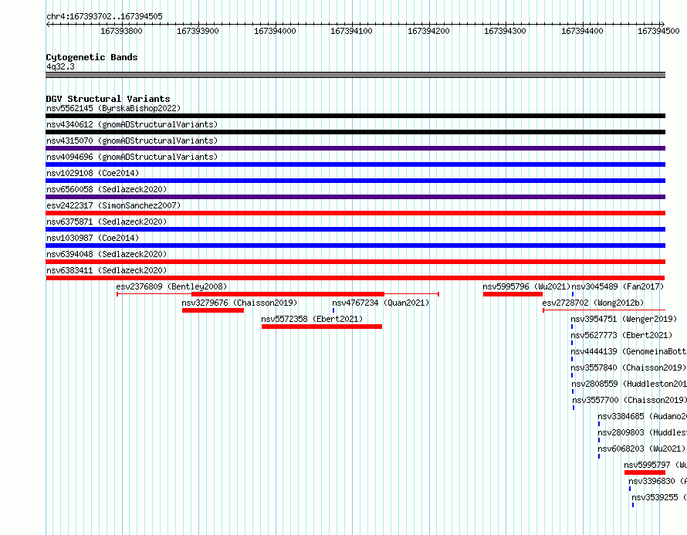Viewport: 687px width, 535px height.
Task: Select nsv3396830 variant label
Action: 657,481
